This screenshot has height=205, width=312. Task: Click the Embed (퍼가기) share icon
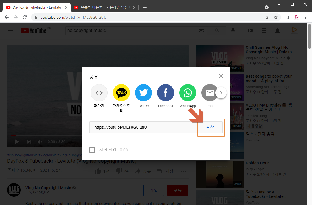click(99, 92)
